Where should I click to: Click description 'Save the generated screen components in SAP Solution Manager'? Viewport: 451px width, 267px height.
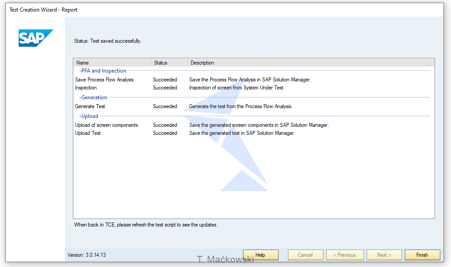pyautogui.click(x=259, y=125)
